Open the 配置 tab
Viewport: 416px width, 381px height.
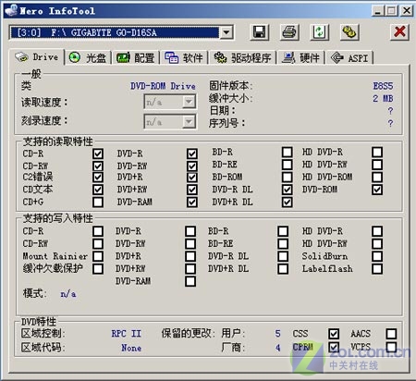tap(136, 57)
